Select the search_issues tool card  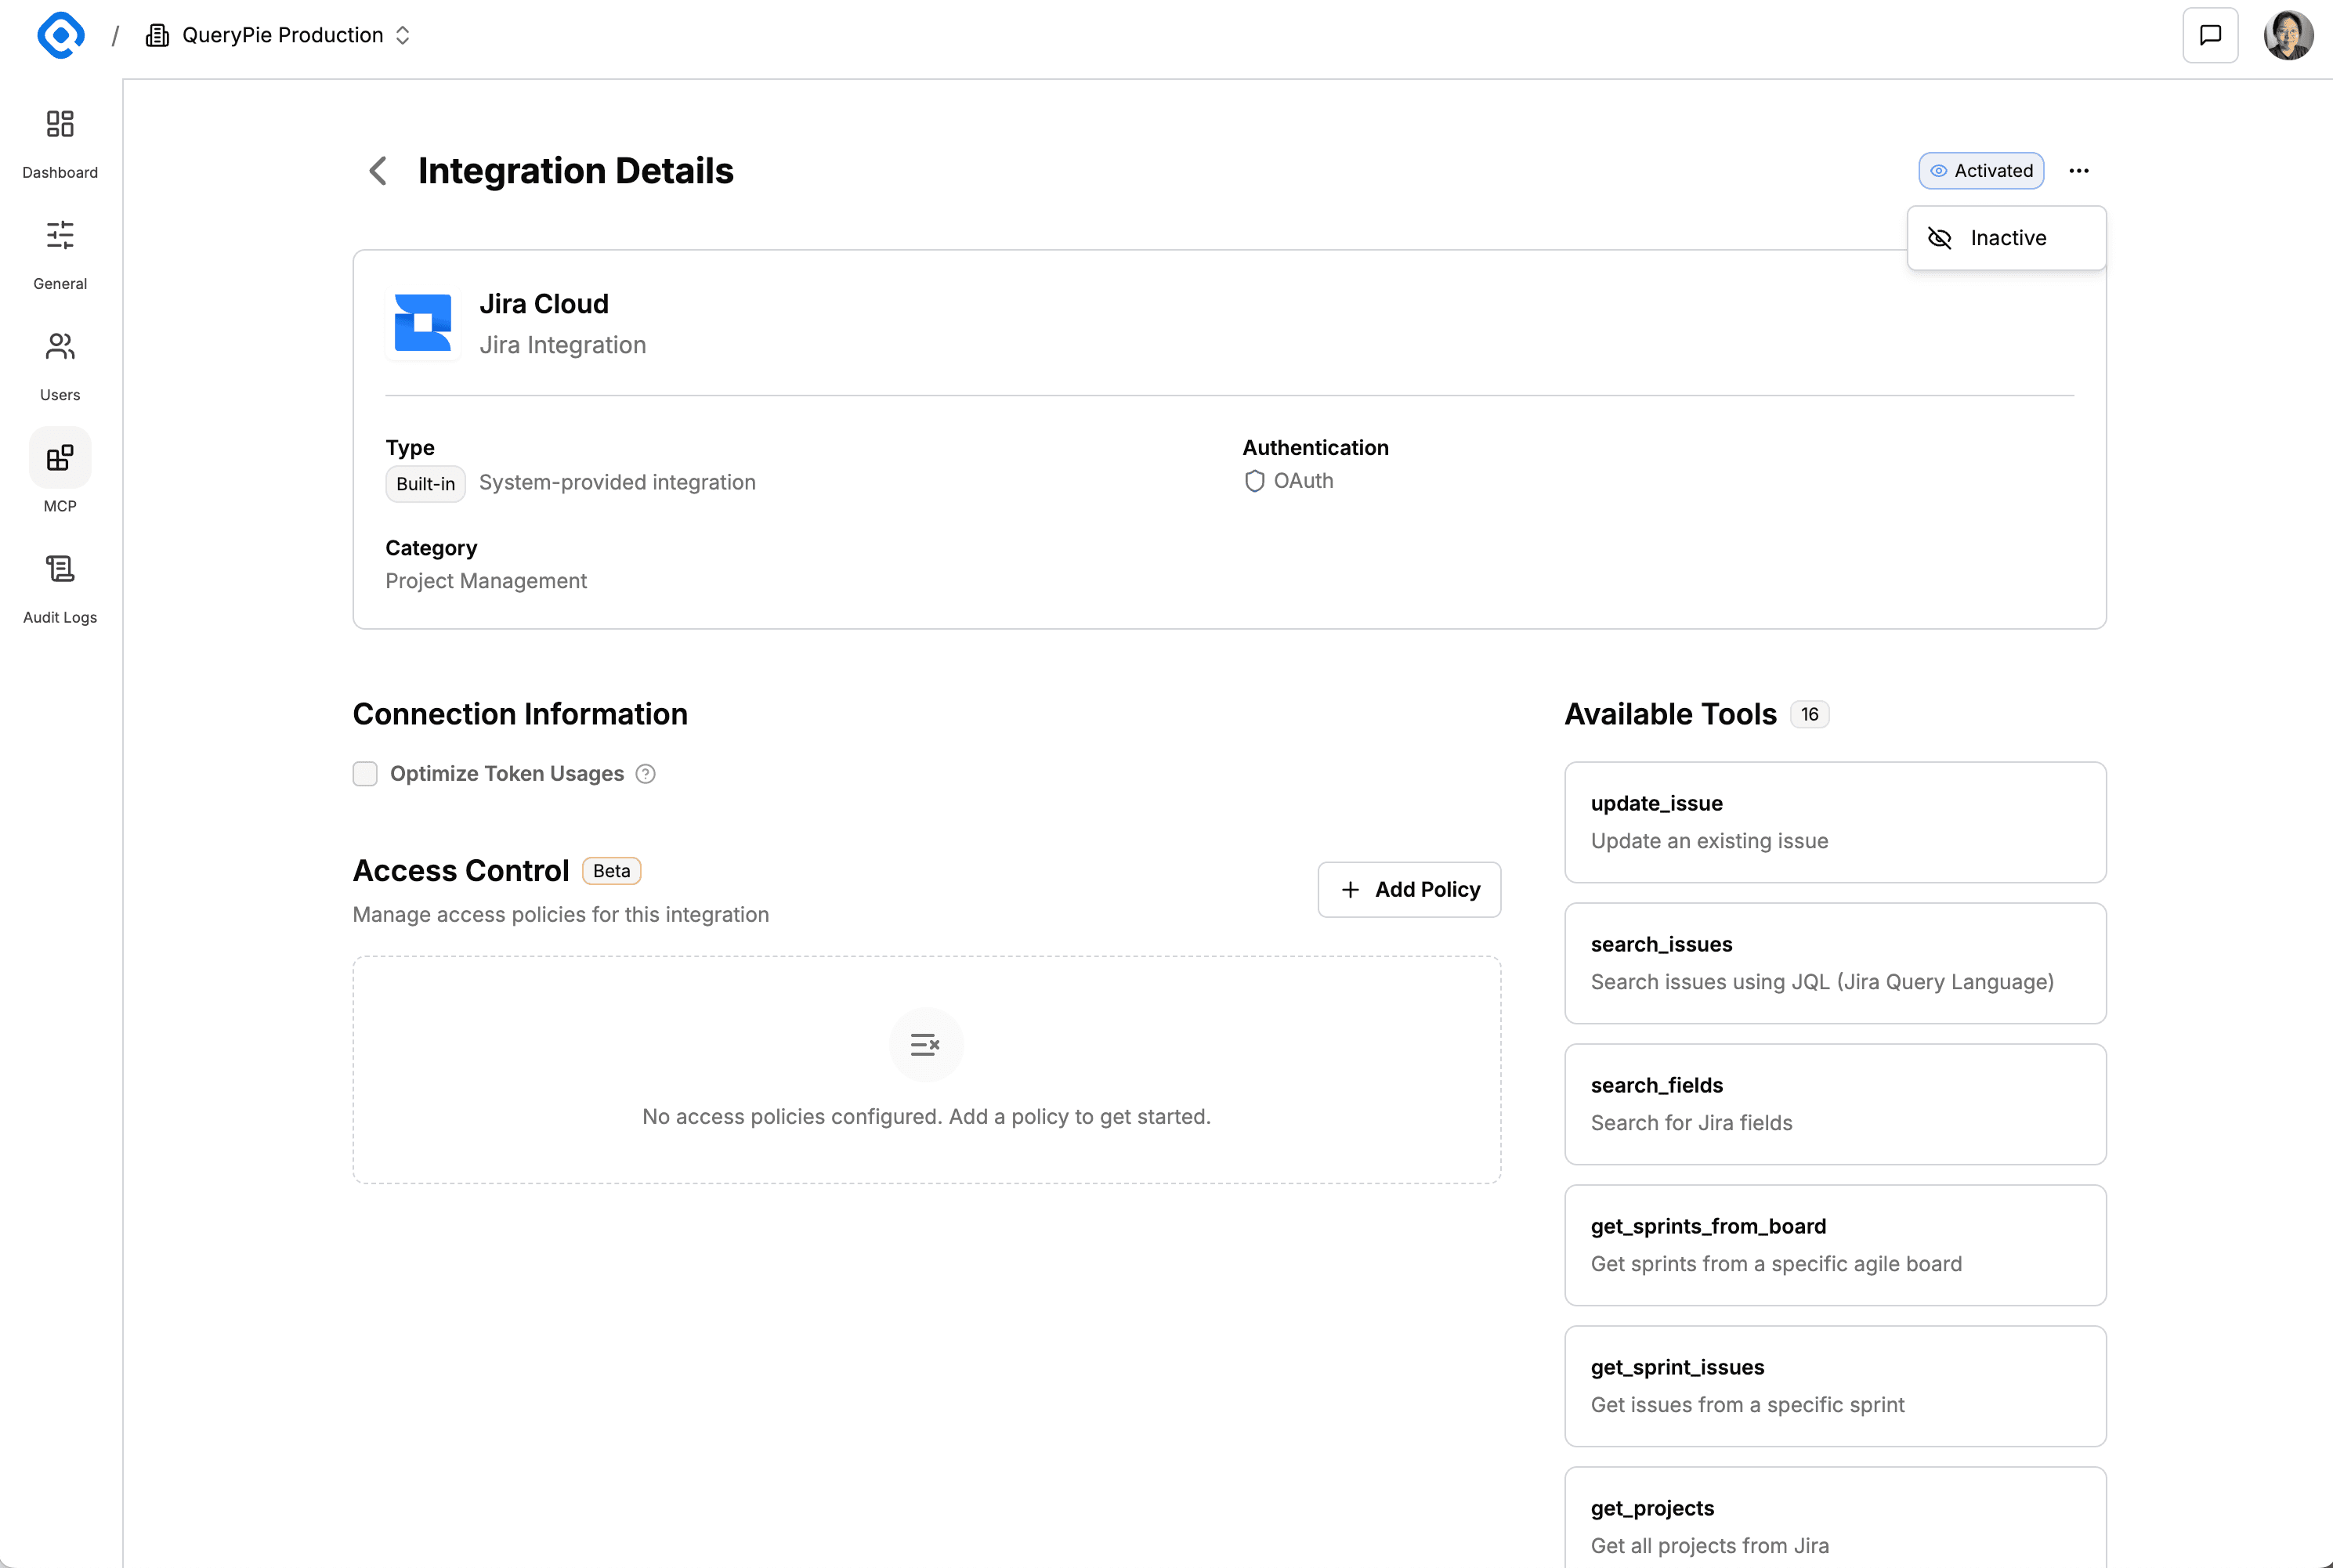[x=1835, y=963]
